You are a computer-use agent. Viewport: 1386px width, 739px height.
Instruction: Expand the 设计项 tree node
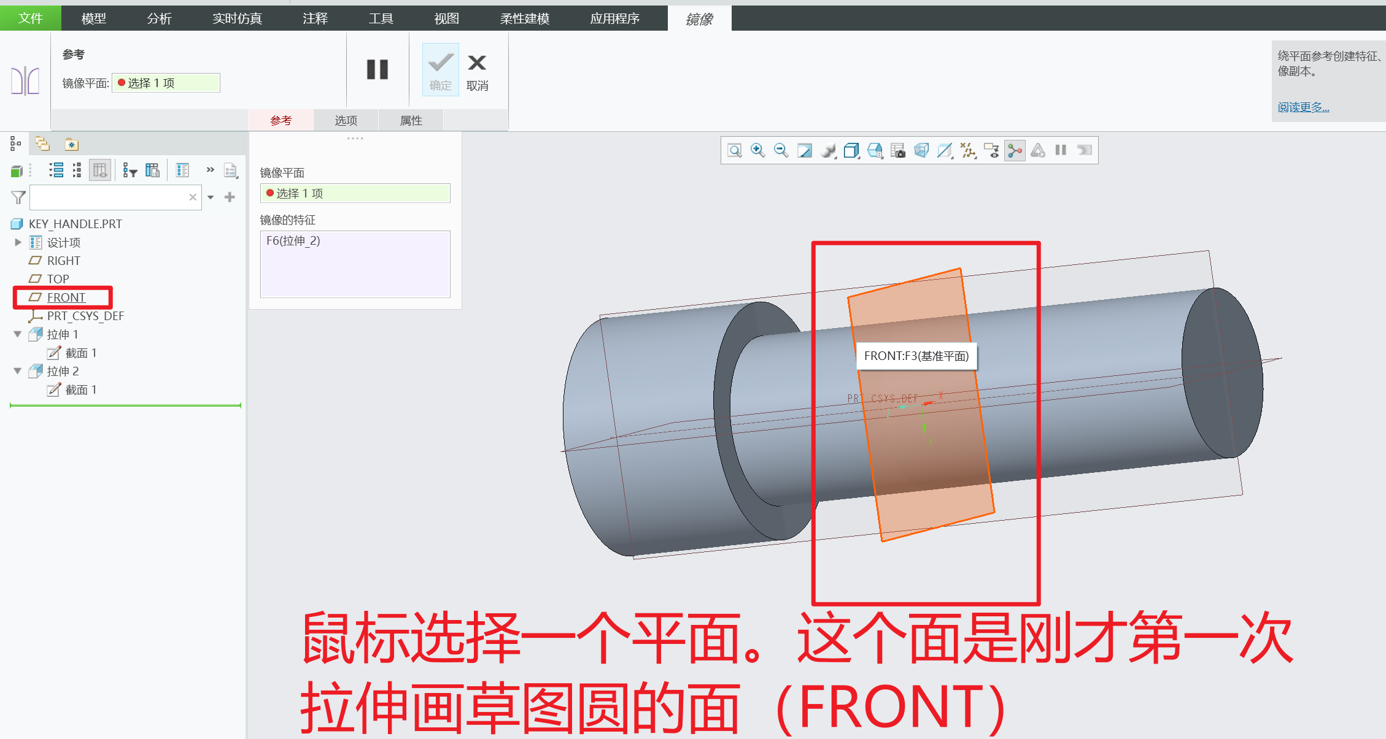coord(18,242)
